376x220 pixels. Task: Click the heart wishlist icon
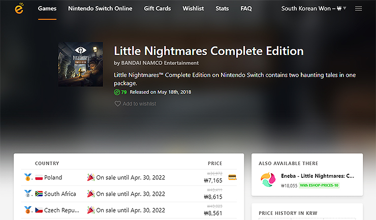[x=117, y=104]
